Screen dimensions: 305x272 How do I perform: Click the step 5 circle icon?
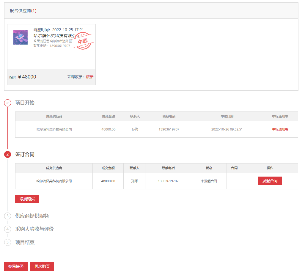pos(7,242)
